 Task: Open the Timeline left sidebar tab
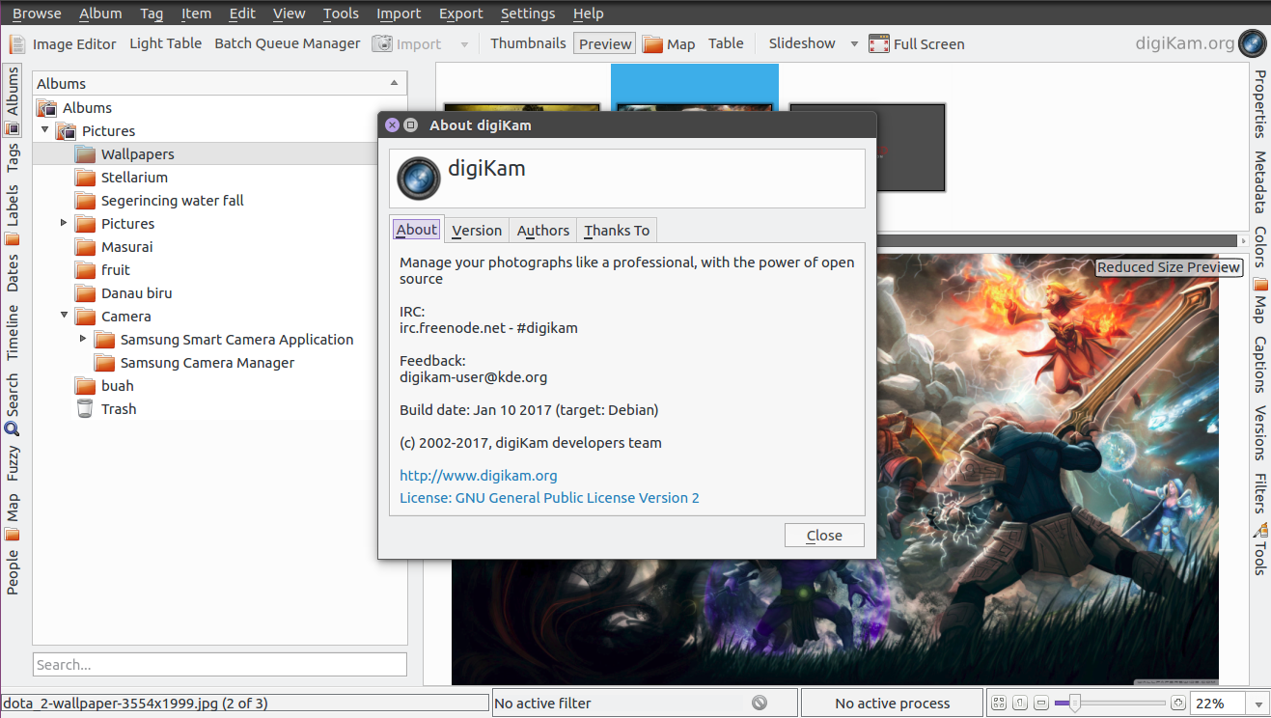[x=13, y=332]
